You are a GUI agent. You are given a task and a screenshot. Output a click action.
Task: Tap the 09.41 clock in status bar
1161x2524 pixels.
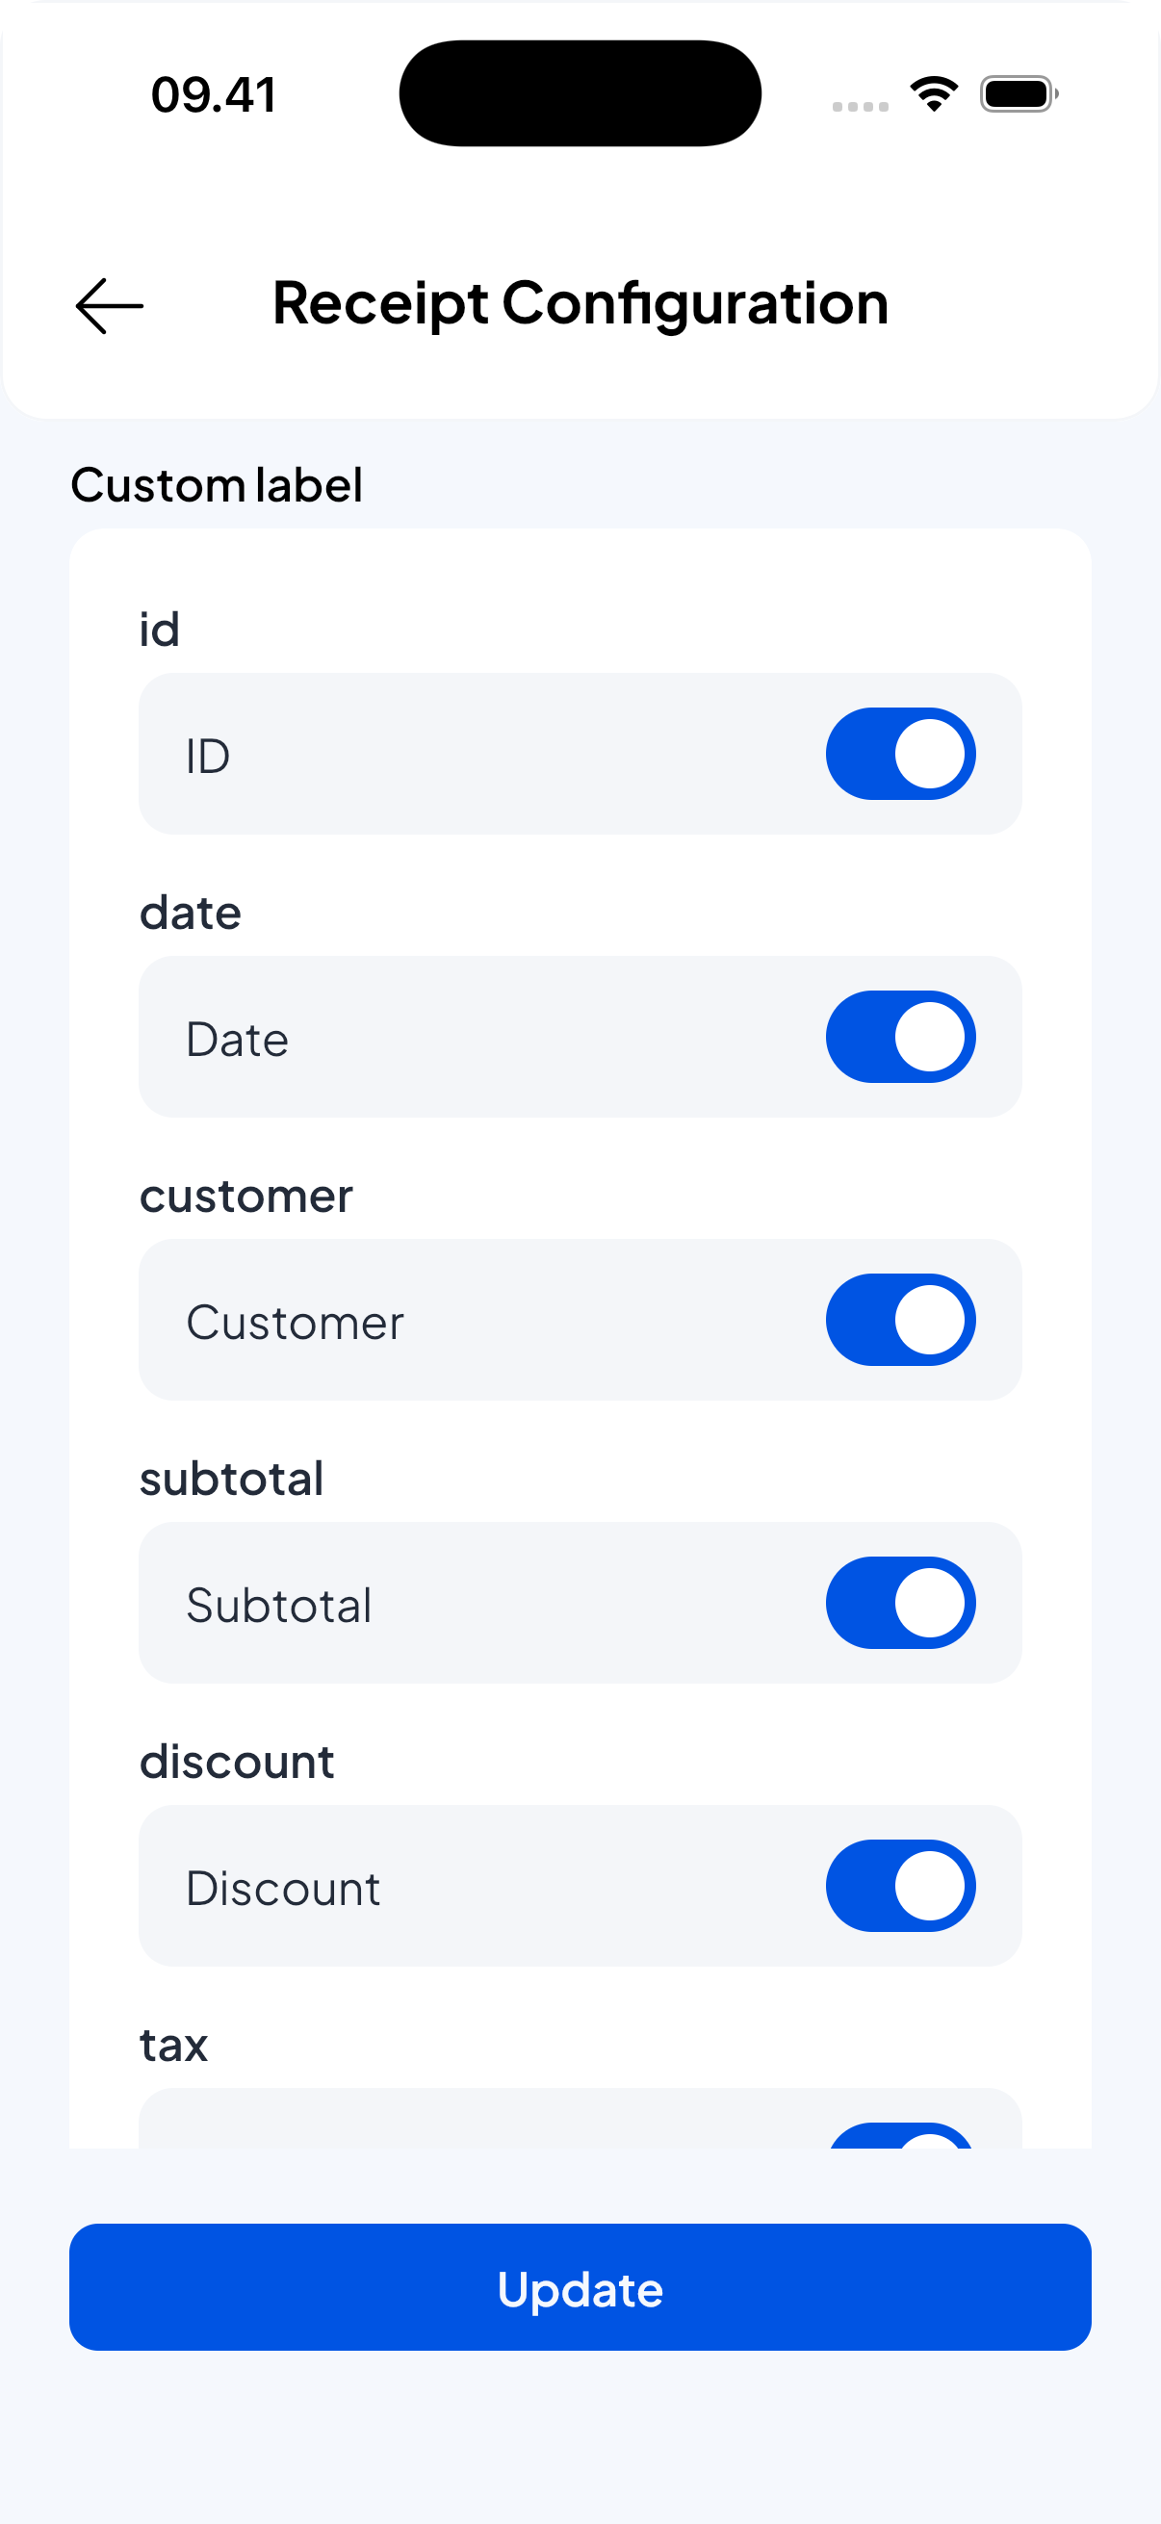[214, 95]
